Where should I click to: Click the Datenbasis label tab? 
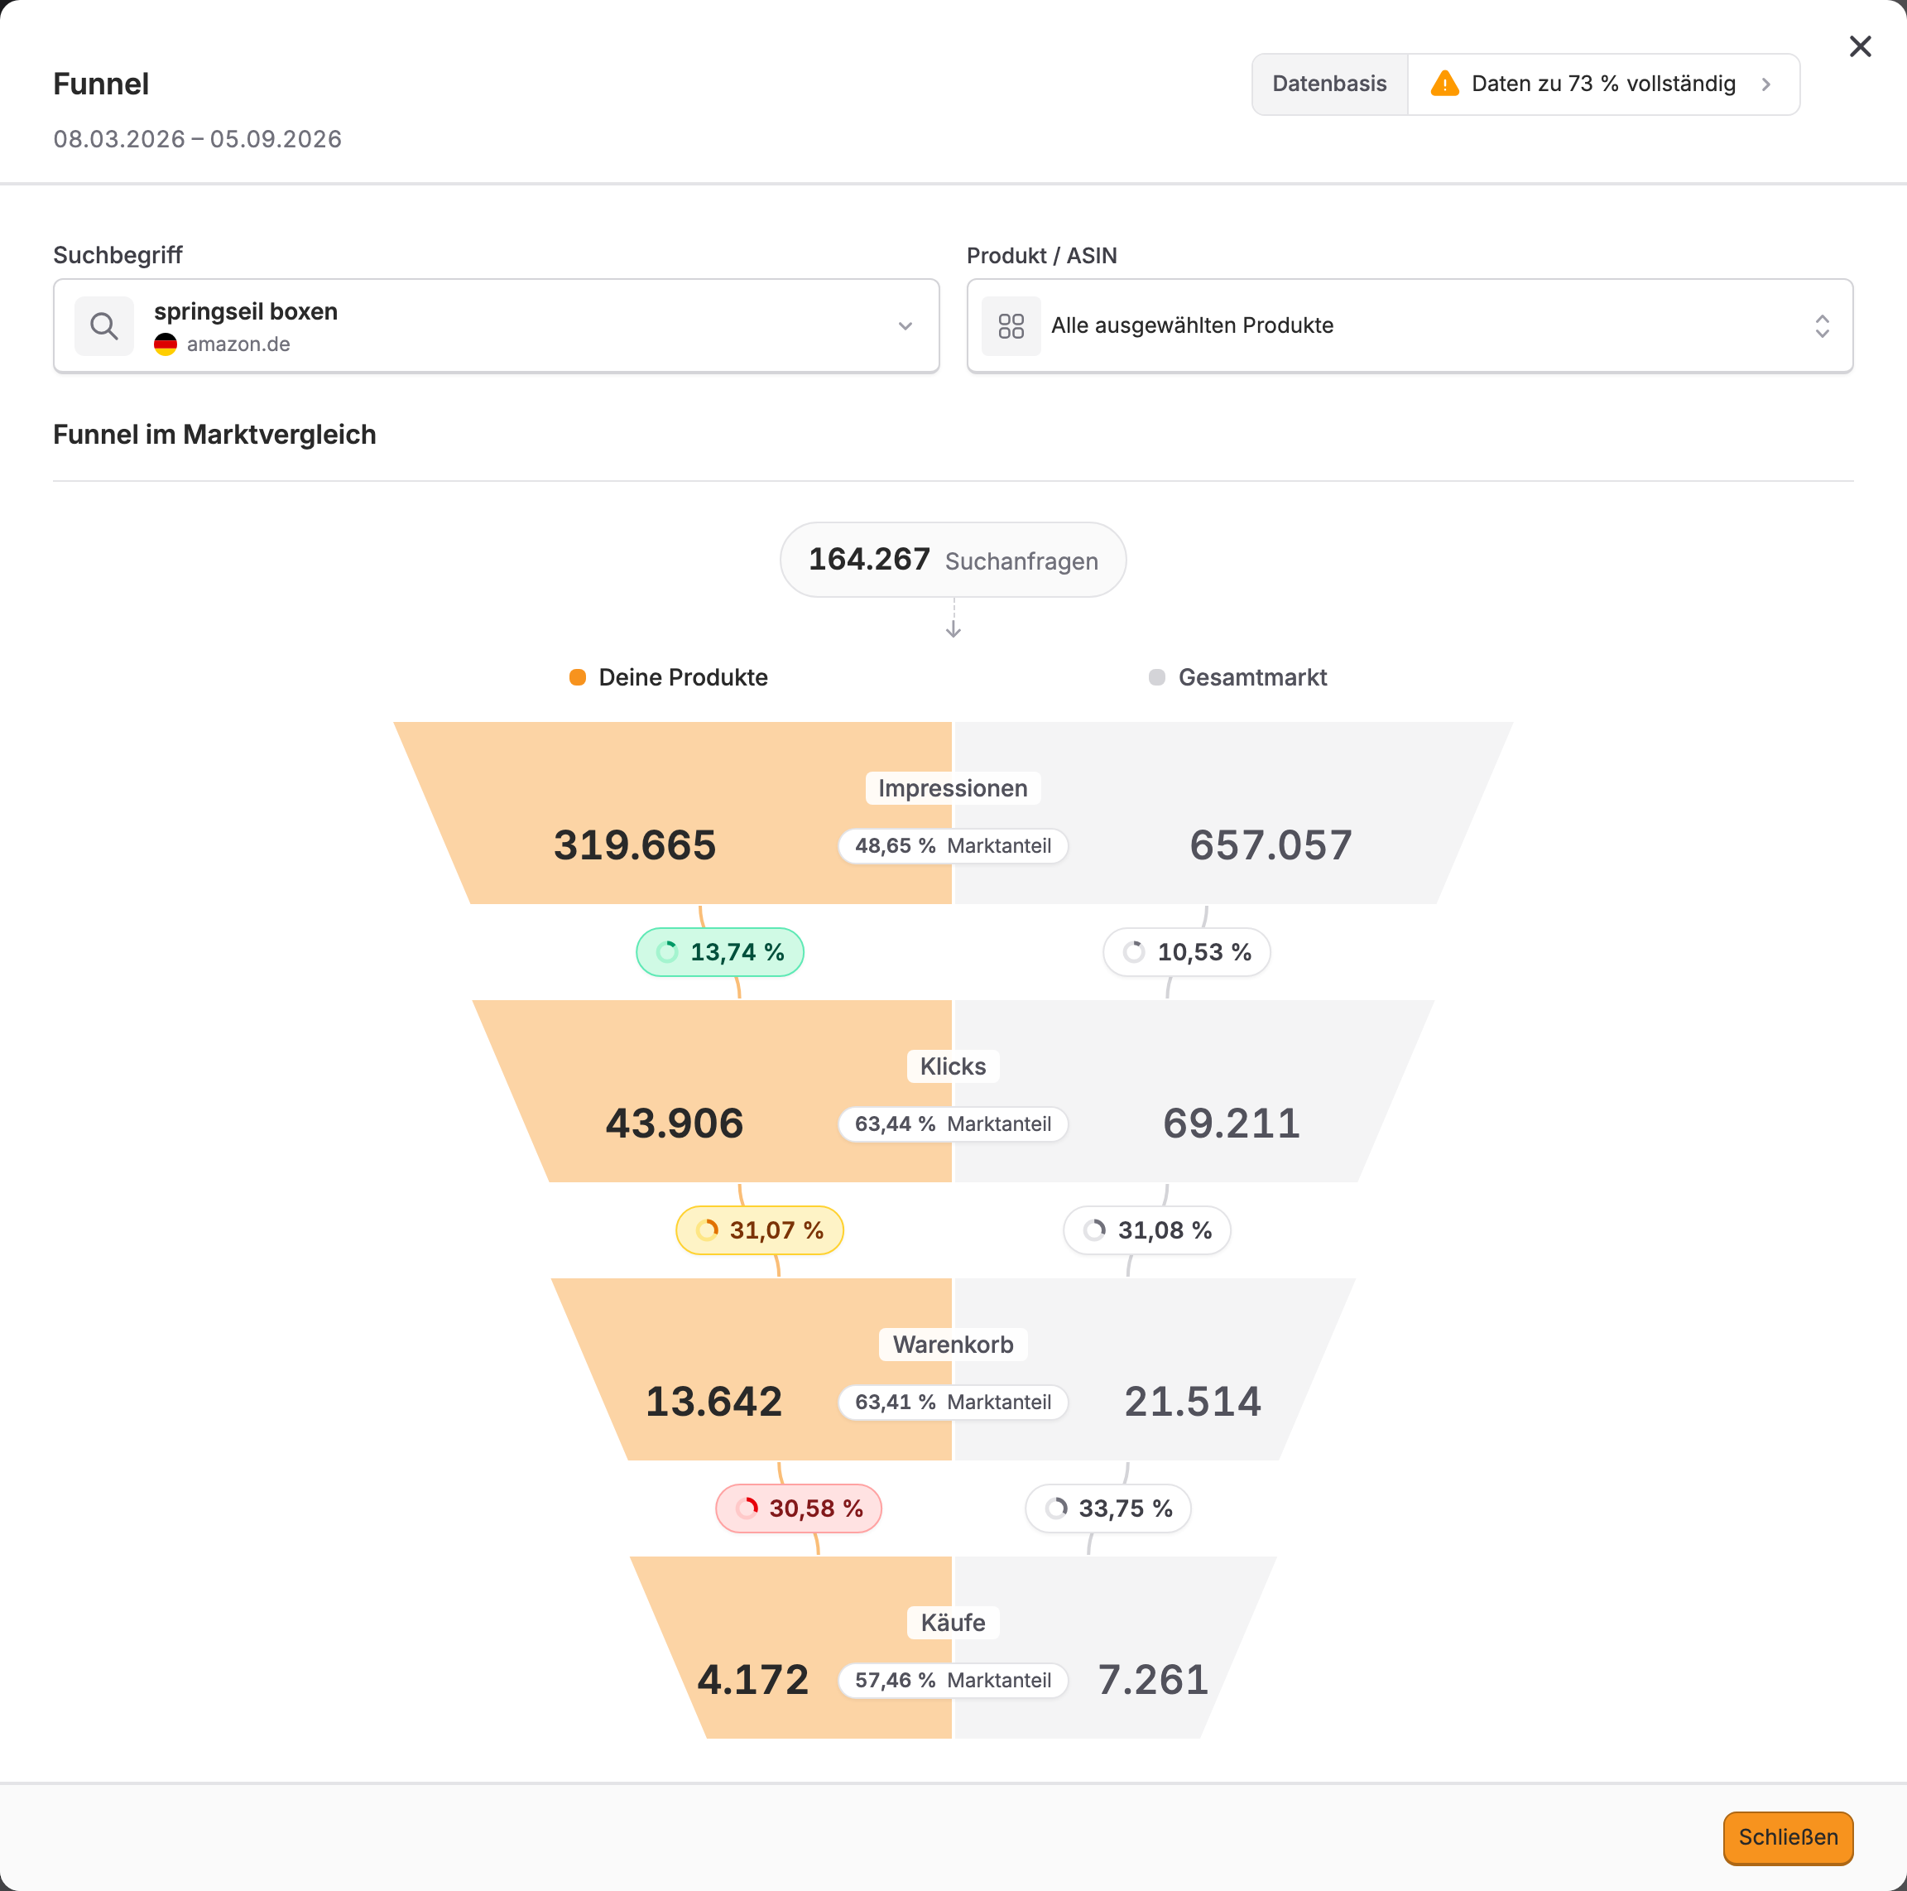pyautogui.click(x=1329, y=84)
